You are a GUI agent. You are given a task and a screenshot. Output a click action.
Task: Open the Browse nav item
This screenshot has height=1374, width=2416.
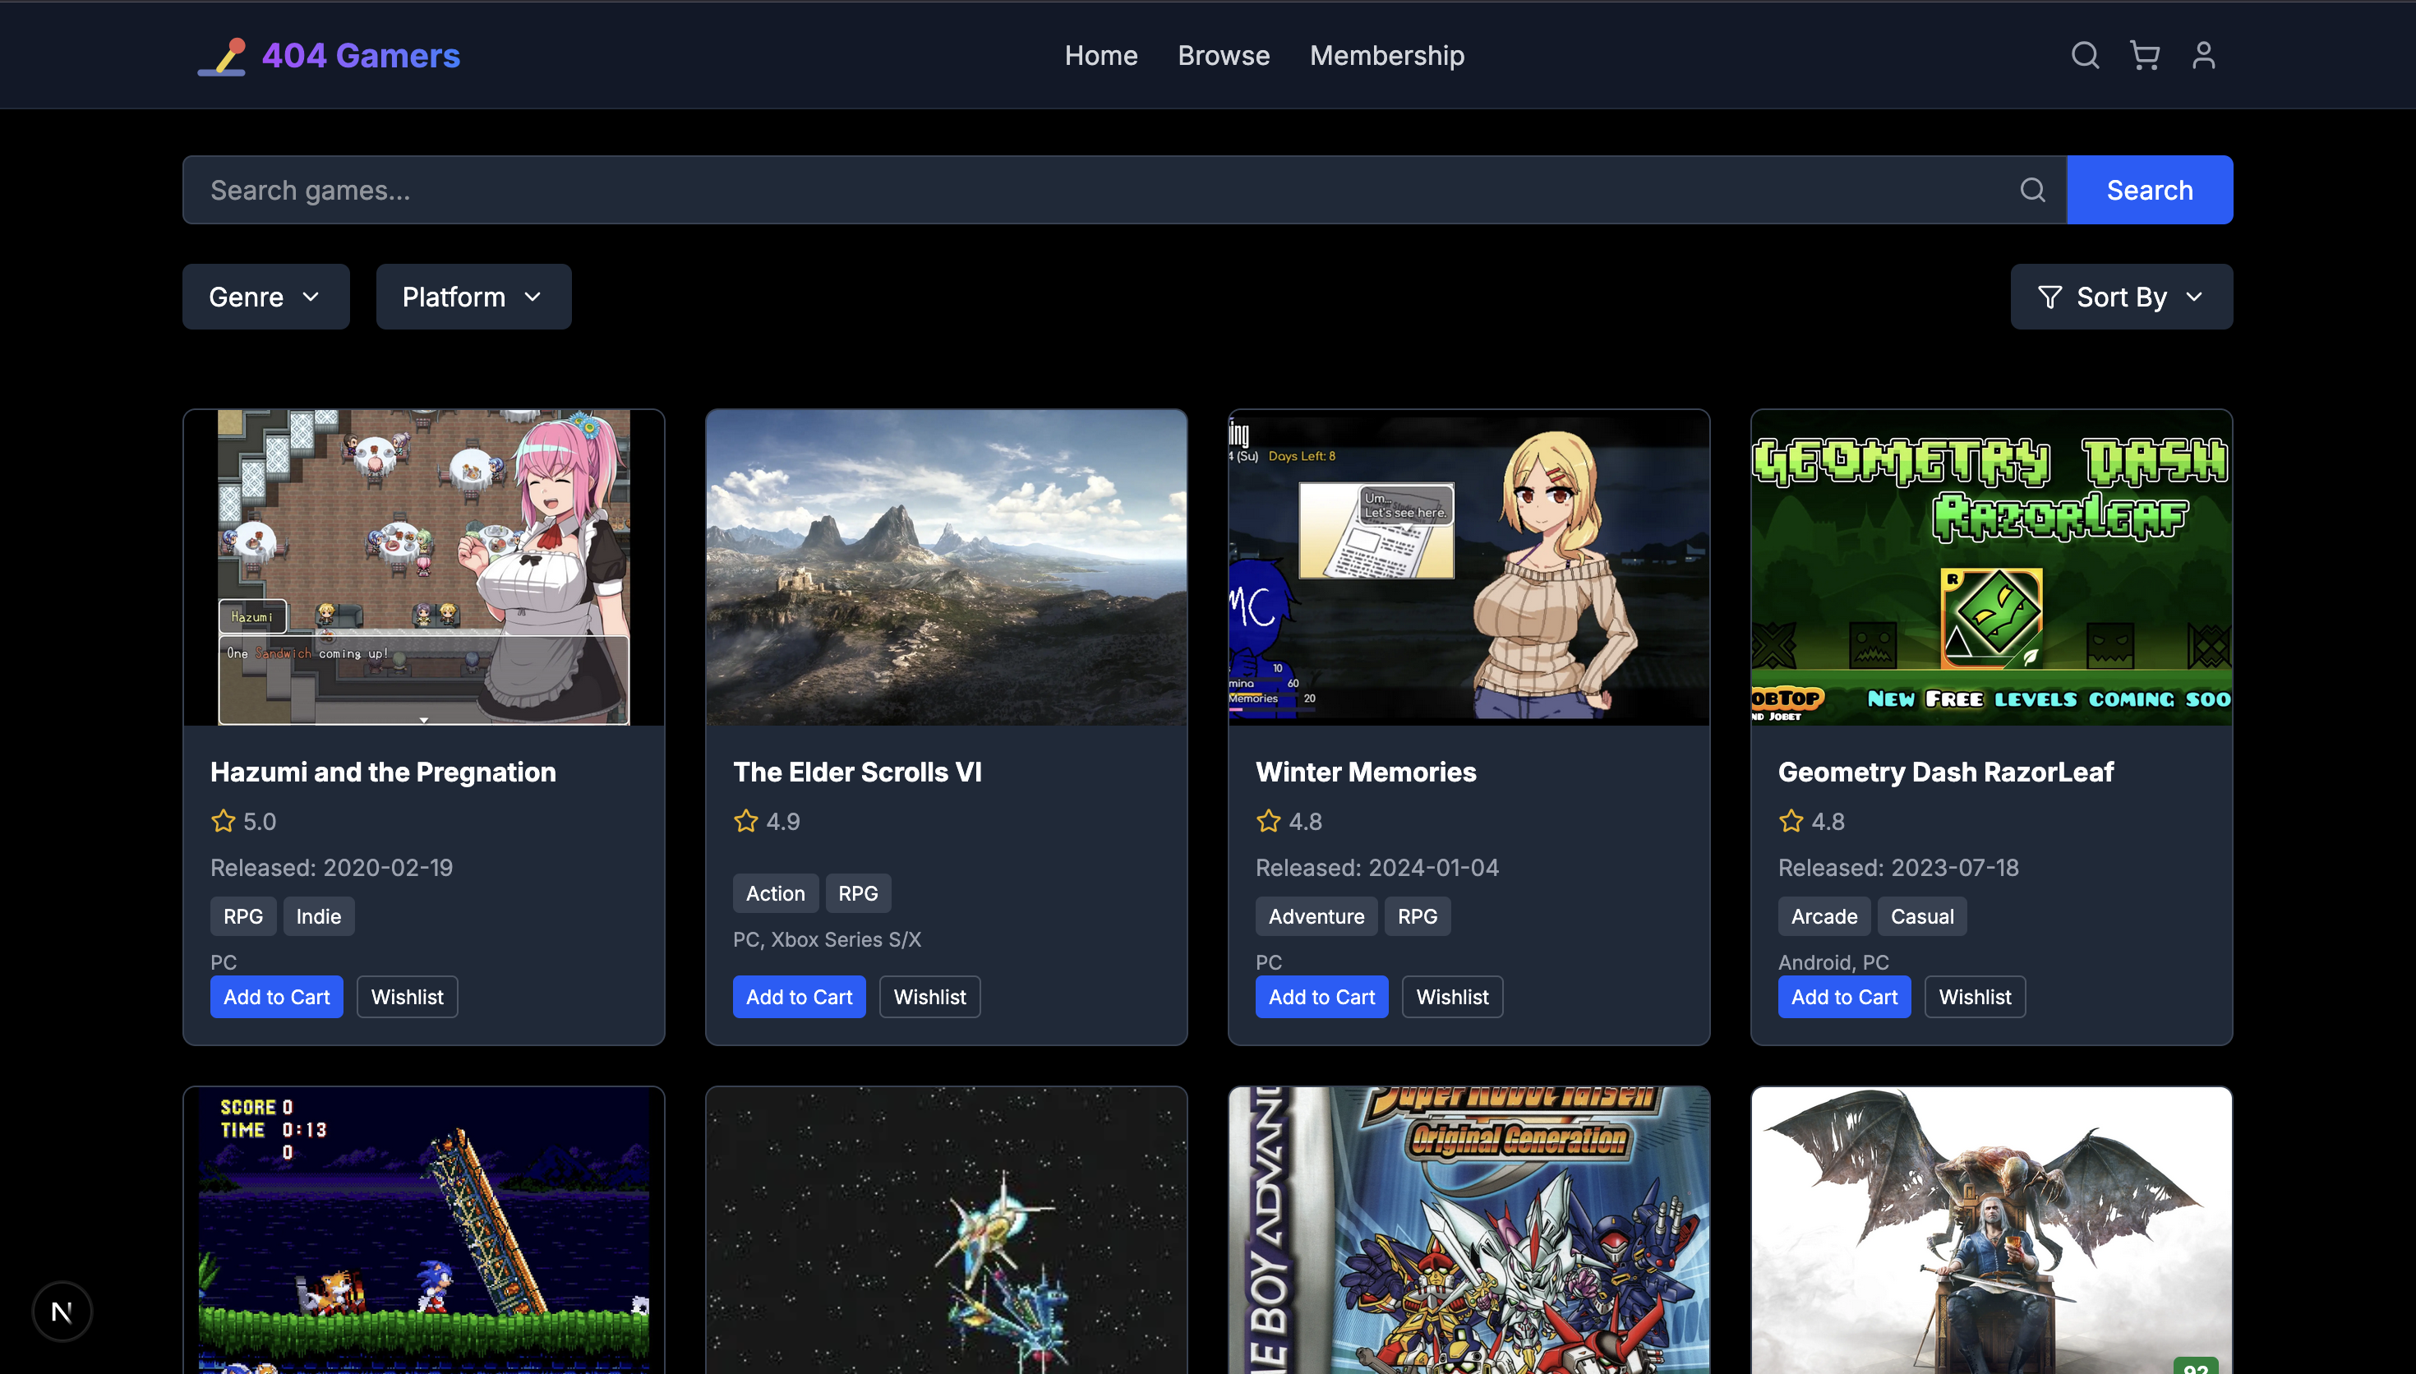tap(1224, 56)
